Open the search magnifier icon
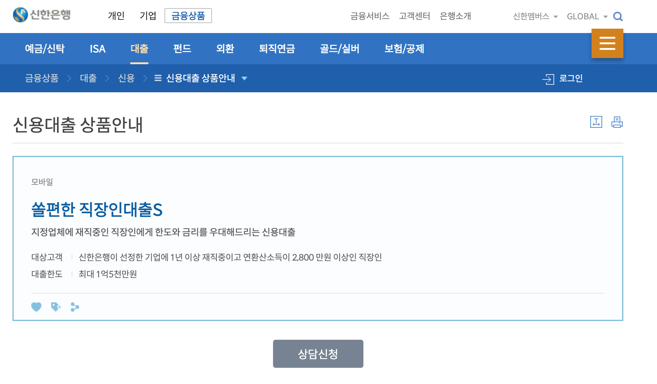The height and width of the screenshot is (384, 657). [618, 16]
